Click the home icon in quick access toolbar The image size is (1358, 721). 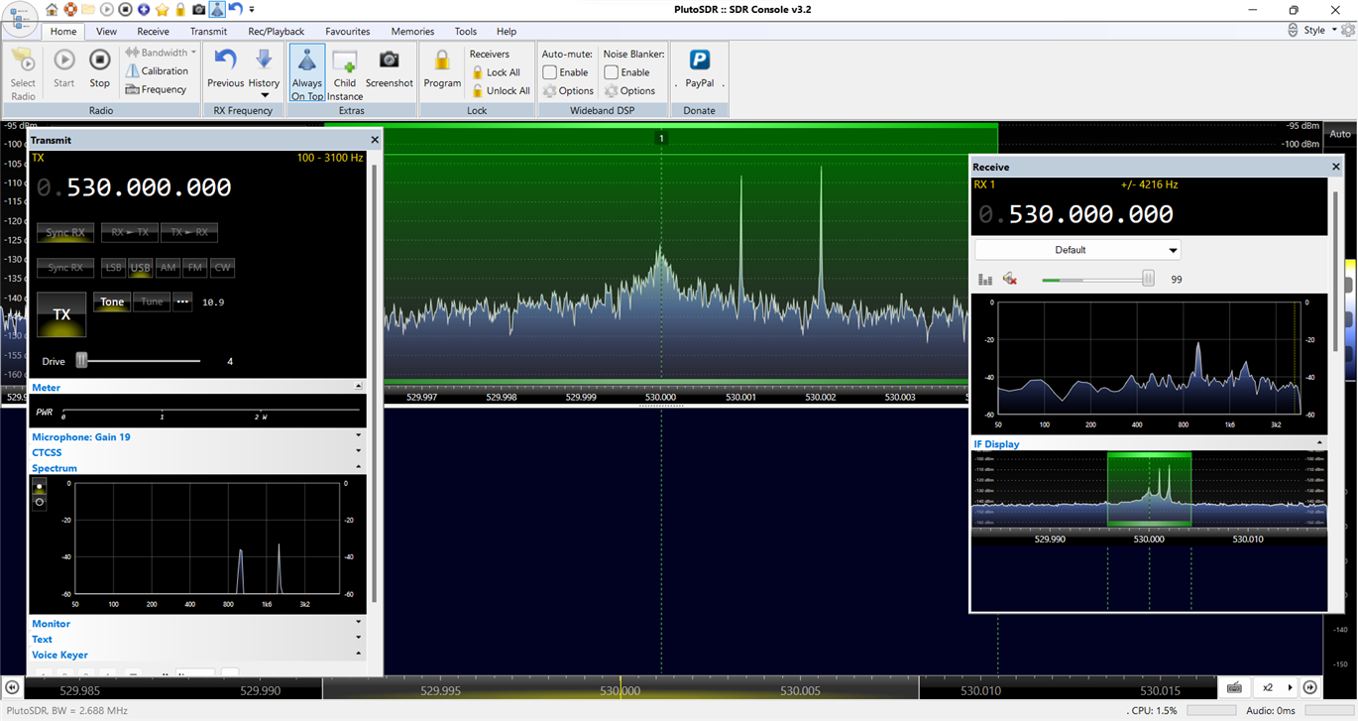(52, 10)
